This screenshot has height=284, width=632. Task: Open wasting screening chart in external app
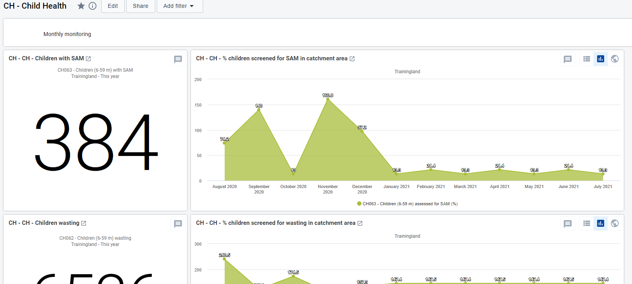pos(360,223)
